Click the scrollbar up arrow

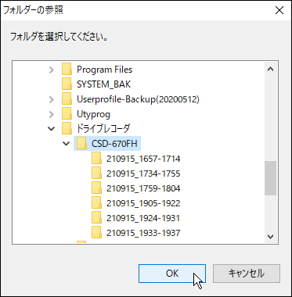coord(271,69)
